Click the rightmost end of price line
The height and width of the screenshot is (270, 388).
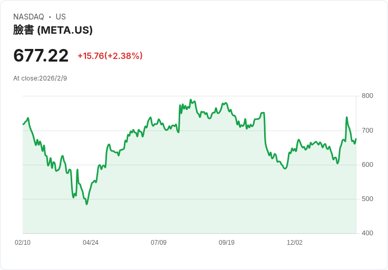click(x=356, y=139)
